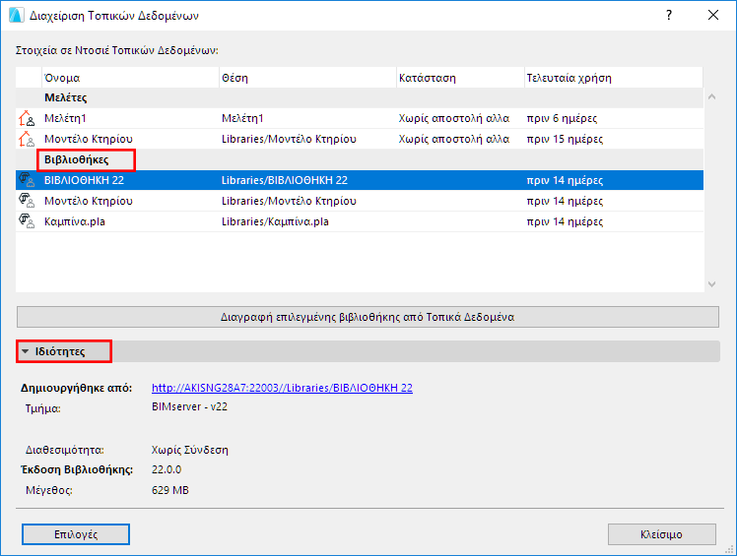Screen dimensions: 737x556
Task: Click the project icon of the Μοντέλο Κτηρίου study row
Action: 27,139
